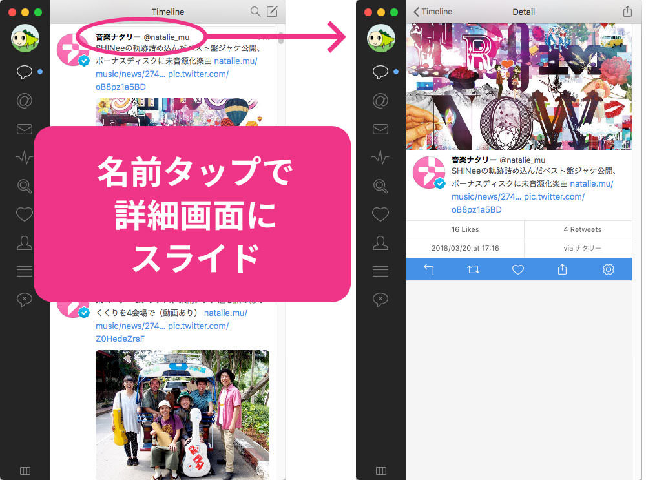Reply to the tweet from the blue action bar

(x=428, y=269)
